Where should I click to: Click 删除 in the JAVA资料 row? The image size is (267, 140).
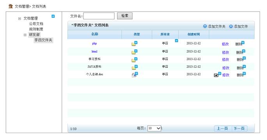click(240, 68)
